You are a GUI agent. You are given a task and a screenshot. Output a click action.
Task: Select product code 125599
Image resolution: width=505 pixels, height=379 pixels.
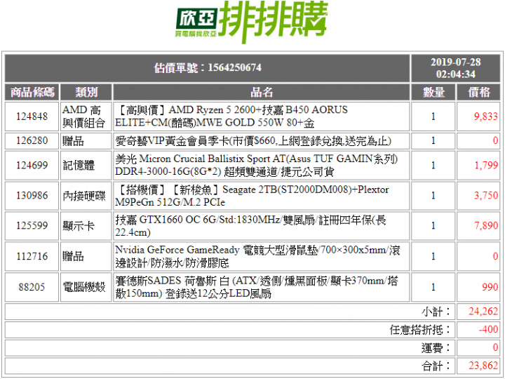[x=32, y=225]
